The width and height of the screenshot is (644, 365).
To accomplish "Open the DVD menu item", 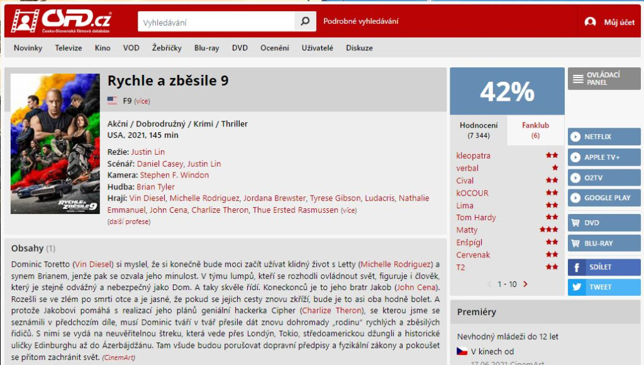I will point(240,48).
